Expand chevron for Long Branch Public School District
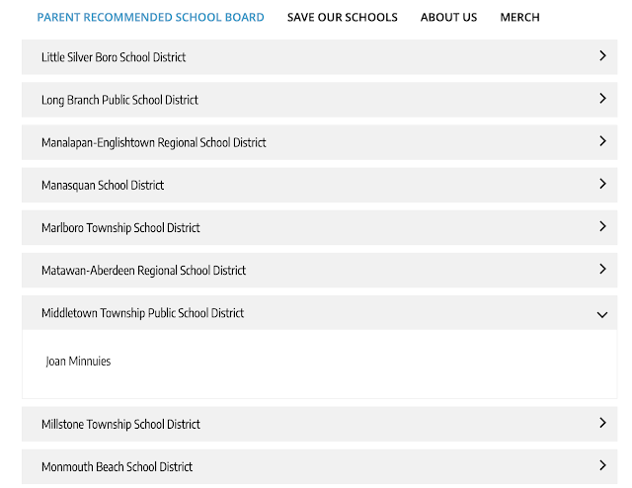This screenshot has width=632, height=488. click(602, 99)
